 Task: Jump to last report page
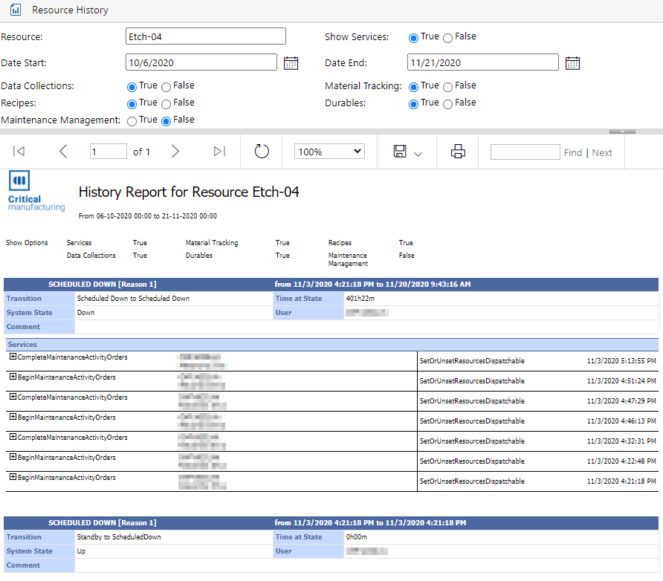(x=219, y=152)
